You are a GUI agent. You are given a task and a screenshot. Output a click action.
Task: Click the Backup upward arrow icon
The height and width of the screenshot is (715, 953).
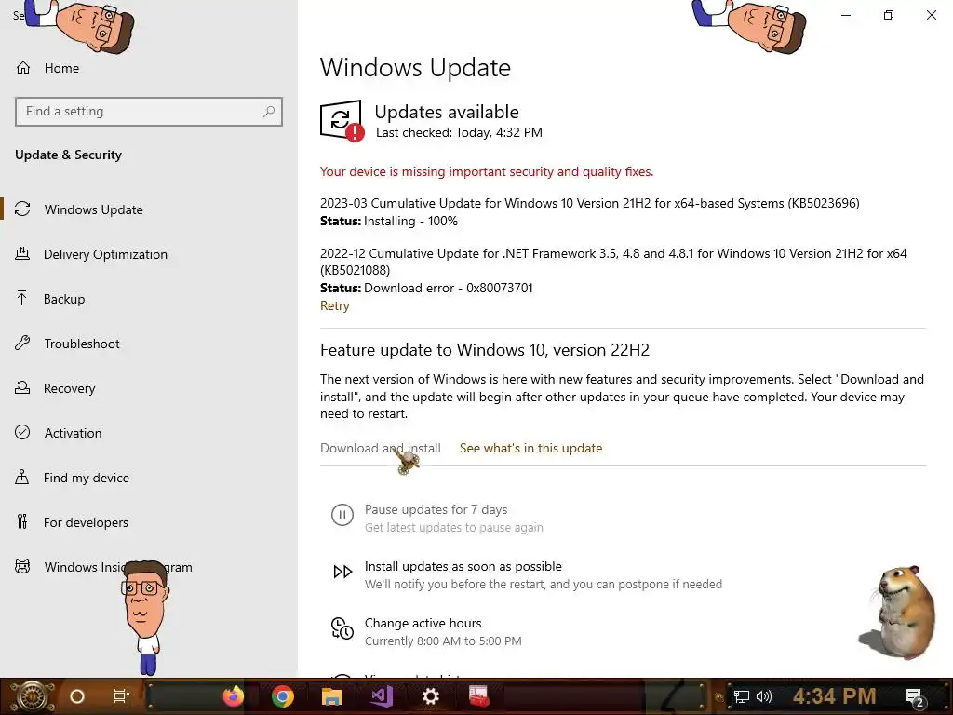point(22,299)
